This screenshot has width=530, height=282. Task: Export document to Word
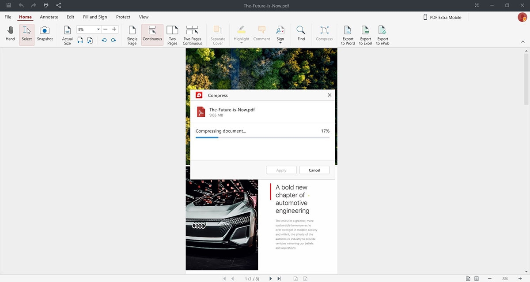tap(348, 35)
